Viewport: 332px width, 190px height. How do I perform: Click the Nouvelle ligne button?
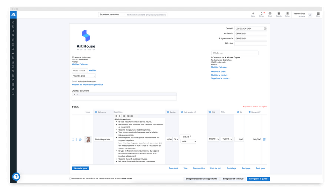click(x=80, y=168)
